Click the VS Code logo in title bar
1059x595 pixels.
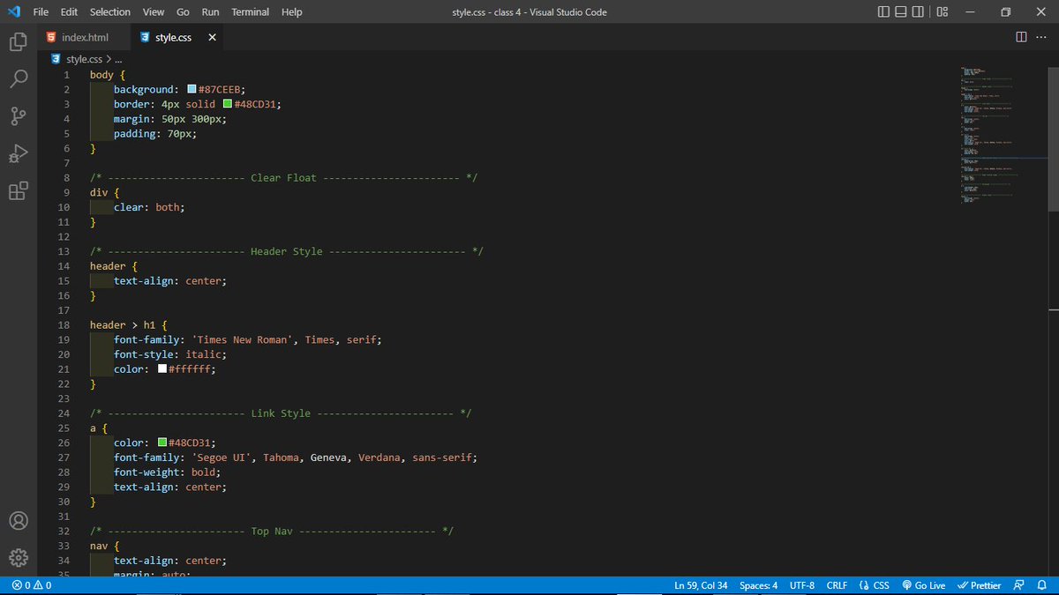tap(13, 11)
